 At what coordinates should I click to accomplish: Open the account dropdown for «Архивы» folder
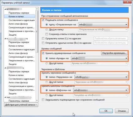[99, 58]
